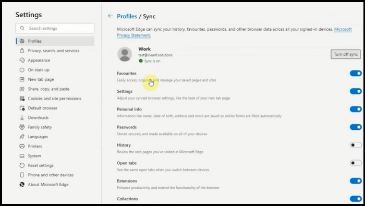This screenshot has width=365, height=206.
Task: Click the Profiles icon in sidebar
Action: coord(22,41)
